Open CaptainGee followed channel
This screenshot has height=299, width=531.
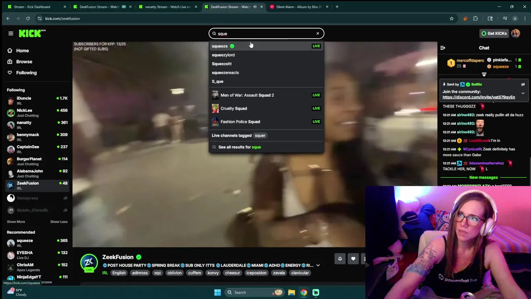click(37, 149)
